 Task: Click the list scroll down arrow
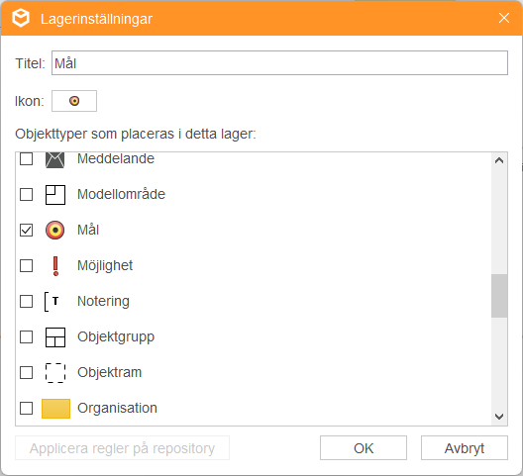point(499,417)
